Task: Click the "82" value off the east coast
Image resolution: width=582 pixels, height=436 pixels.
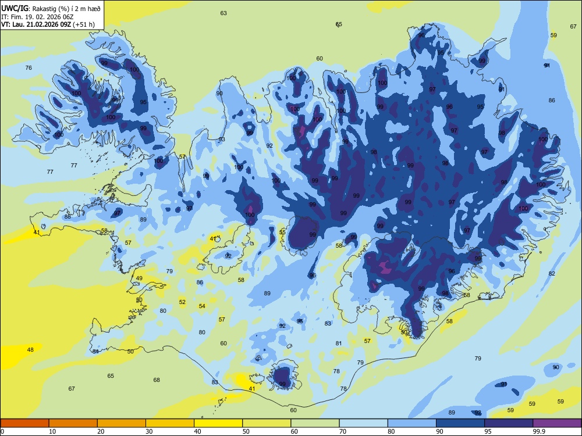Action: click(552, 273)
